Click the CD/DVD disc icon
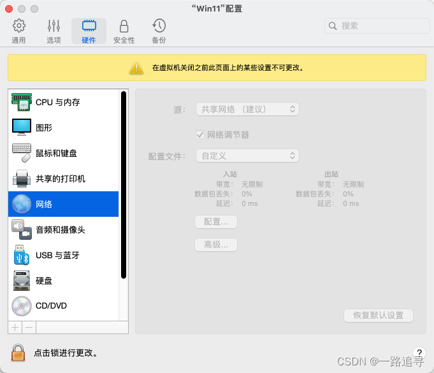The width and height of the screenshot is (434, 373). pyautogui.click(x=22, y=306)
